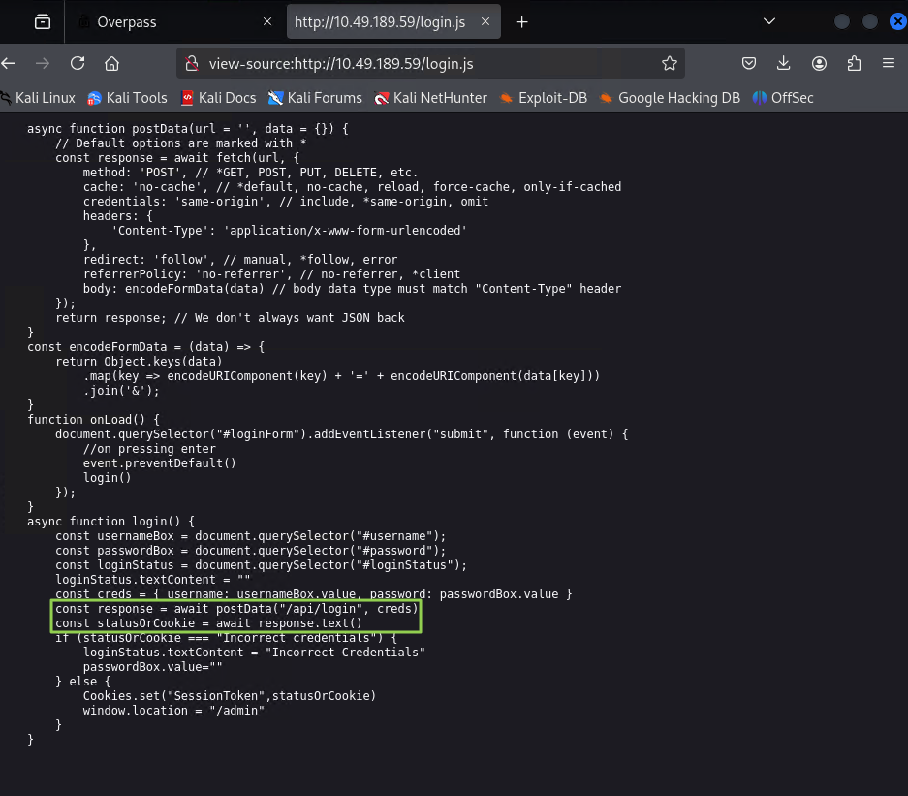908x796 pixels.
Task: Open the Exploit-DB bookmark
Action: click(544, 98)
